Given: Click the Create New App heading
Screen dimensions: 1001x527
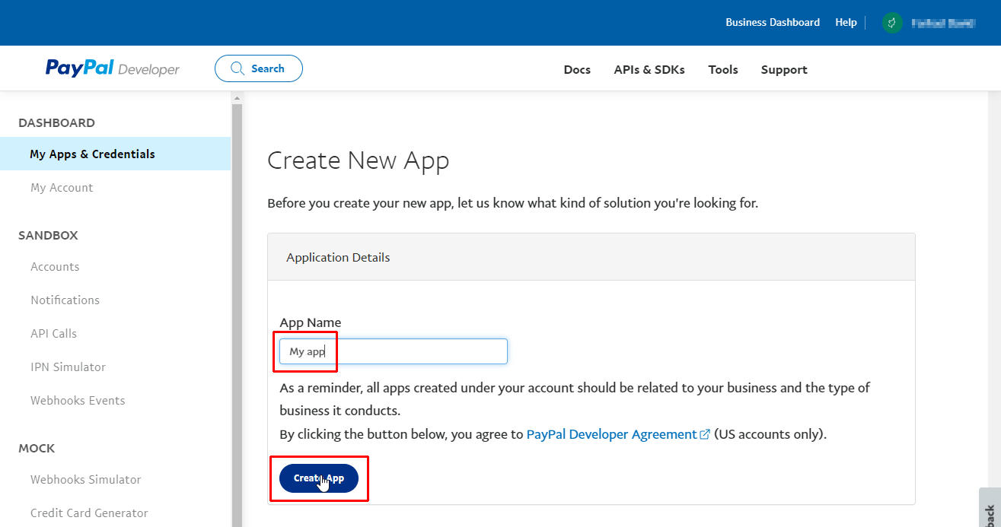Looking at the screenshot, I should 359,160.
